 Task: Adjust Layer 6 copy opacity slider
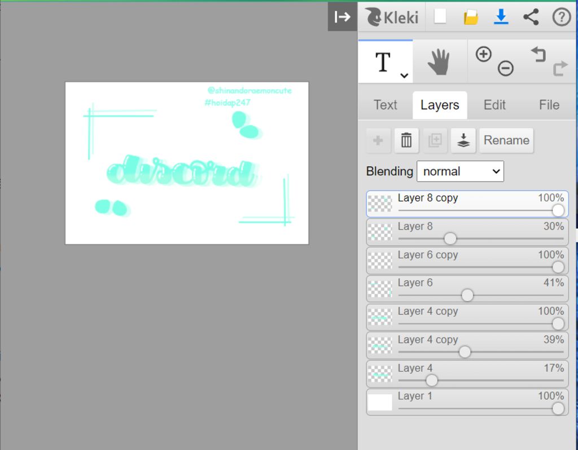(481, 267)
